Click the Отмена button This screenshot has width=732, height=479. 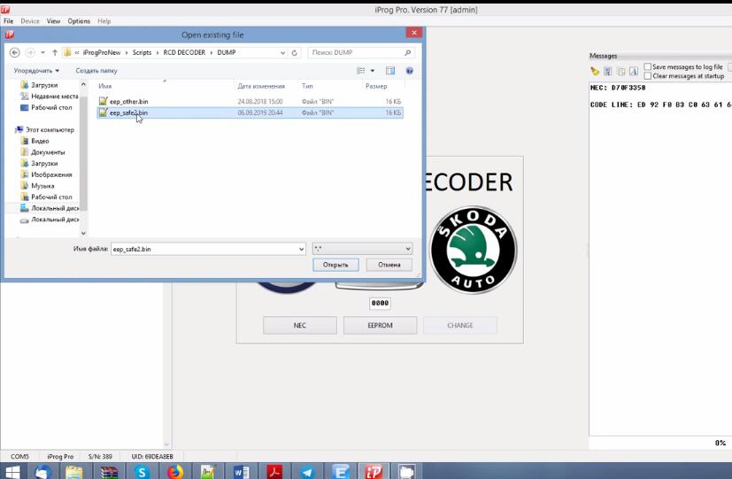[389, 265]
